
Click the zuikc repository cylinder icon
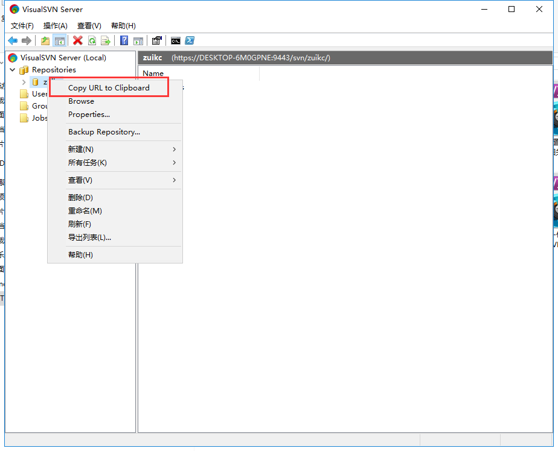(x=35, y=83)
